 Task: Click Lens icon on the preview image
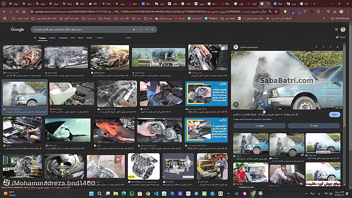236,105
